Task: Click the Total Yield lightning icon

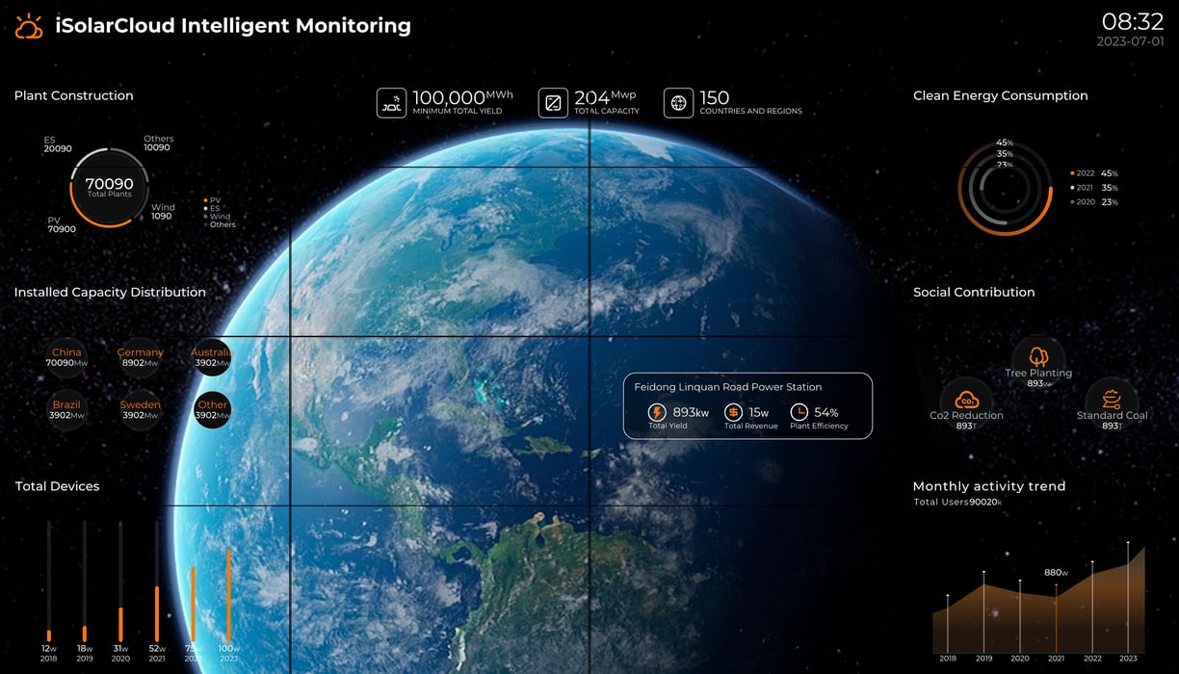Action: [658, 412]
